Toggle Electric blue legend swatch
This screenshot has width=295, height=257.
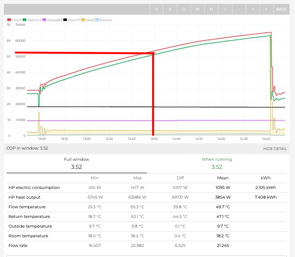coord(97,20)
